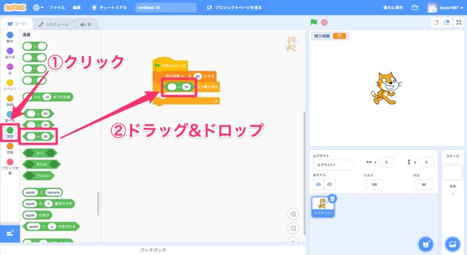Zoom in on the code workspace
The width and height of the screenshot is (467, 255).
pyautogui.click(x=294, y=214)
